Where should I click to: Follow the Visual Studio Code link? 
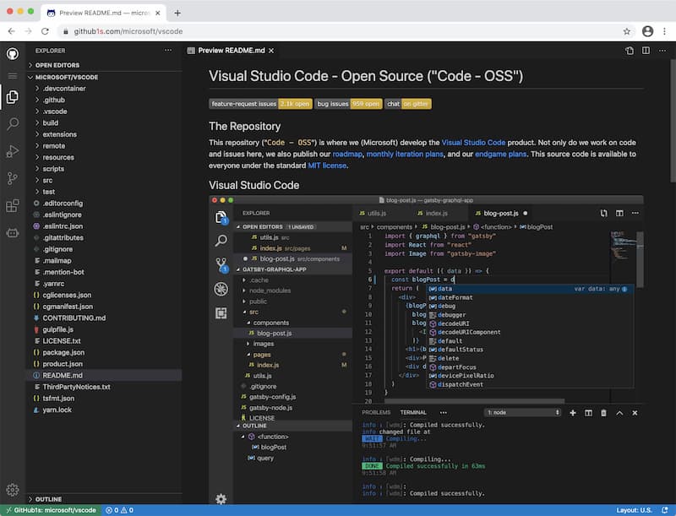pos(473,142)
